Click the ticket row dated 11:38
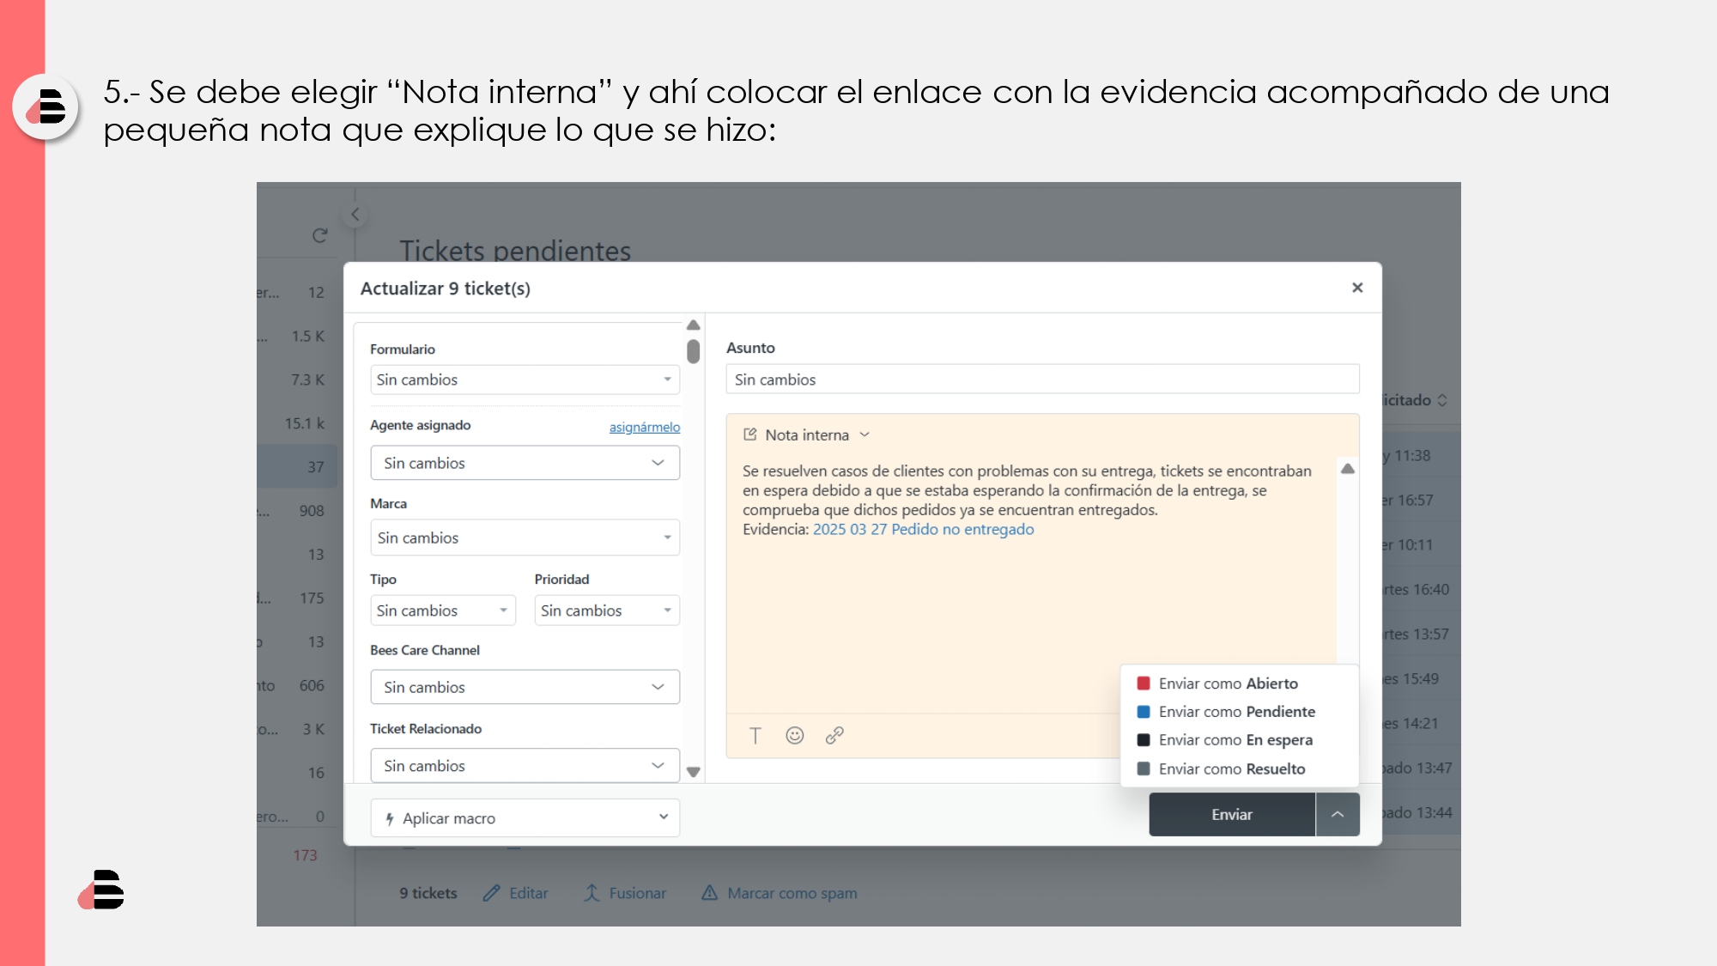This screenshot has width=1717, height=966. [1421, 455]
